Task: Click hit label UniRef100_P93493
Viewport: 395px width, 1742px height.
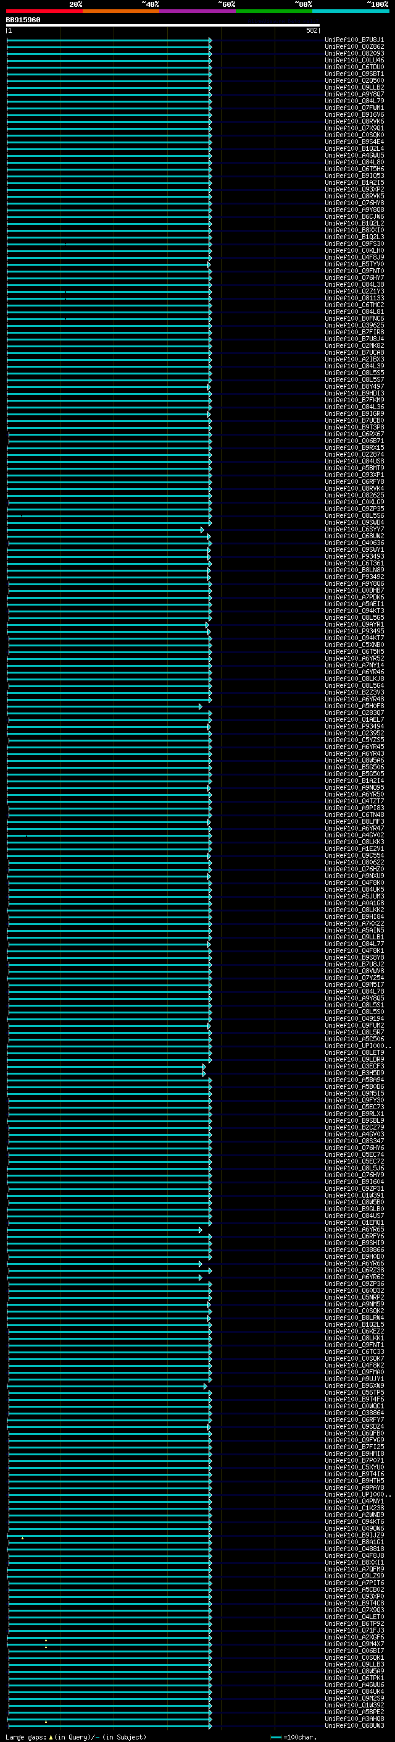Action: click(354, 557)
